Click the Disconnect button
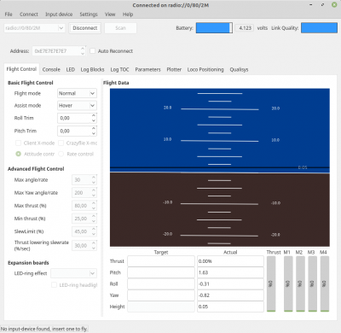Viewport: 341px width, 333px height. pos(85,28)
